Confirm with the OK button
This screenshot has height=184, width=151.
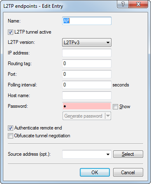pyautogui.click(x=95, y=173)
